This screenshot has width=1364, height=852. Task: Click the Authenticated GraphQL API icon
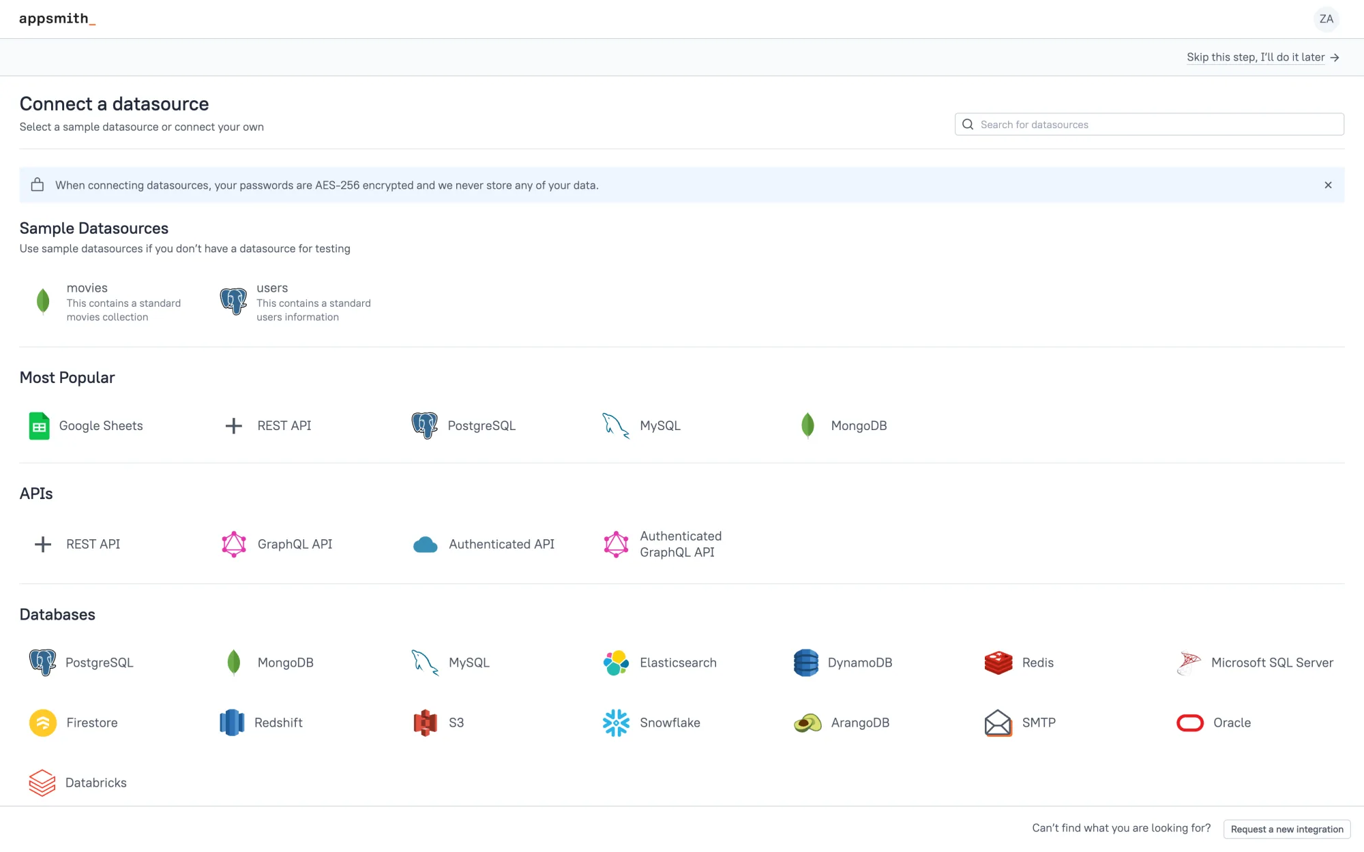[x=616, y=544]
